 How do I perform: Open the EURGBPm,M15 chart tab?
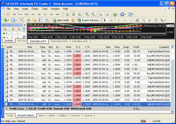80,41
